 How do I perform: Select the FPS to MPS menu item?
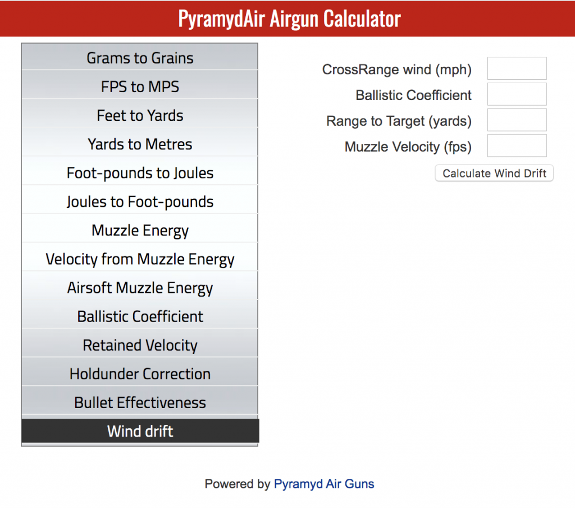[140, 86]
